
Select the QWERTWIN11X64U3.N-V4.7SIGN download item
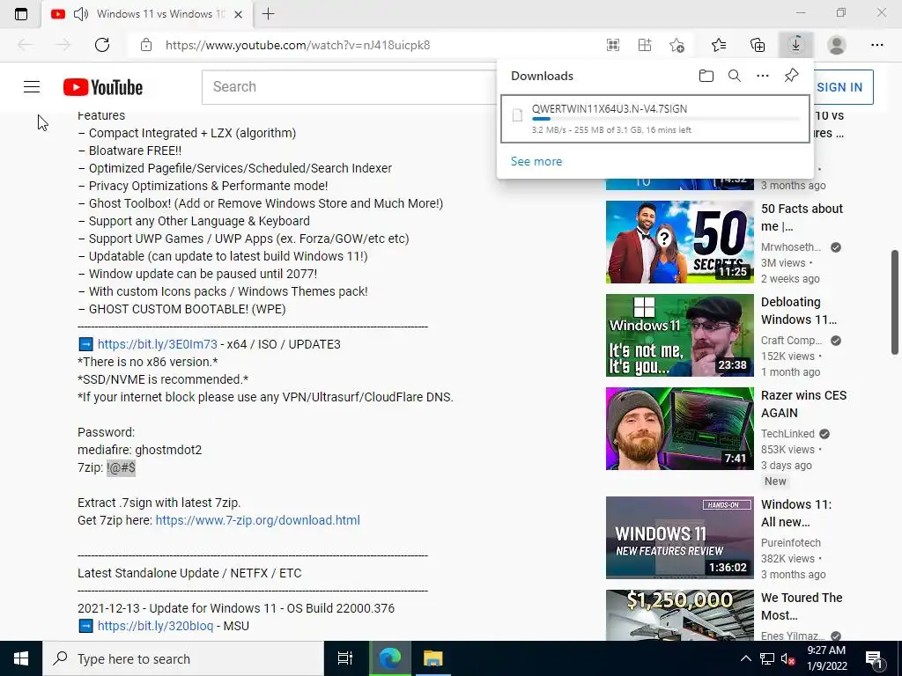[655, 119]
